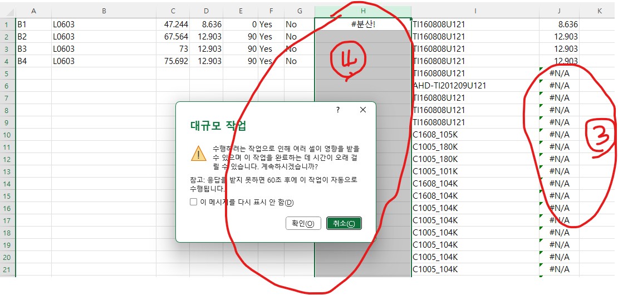The image size is (618, 295).
Task: Check the '이 메시지를 다시 표시 안 함' checkbox
Action: point(193,202)
